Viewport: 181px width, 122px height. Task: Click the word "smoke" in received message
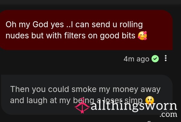click(84, 89)
